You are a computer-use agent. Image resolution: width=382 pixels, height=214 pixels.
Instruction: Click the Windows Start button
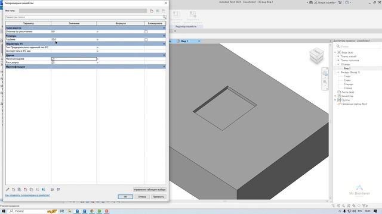4,211
